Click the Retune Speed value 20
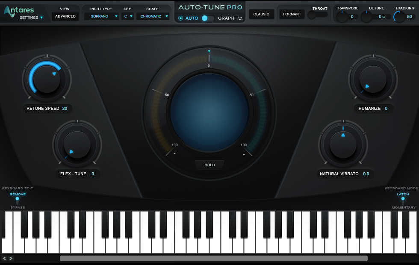The height and width of the screenshot is (265, 419). (x=65, y=109)
